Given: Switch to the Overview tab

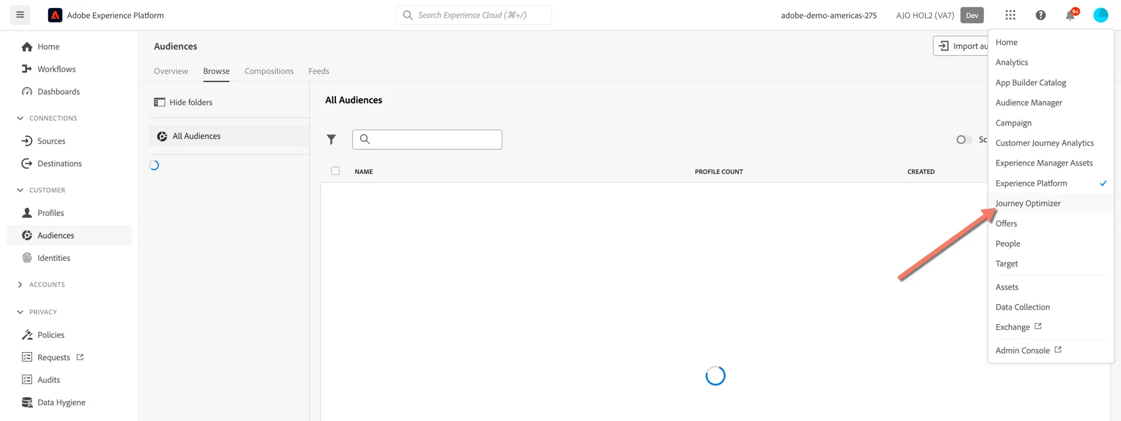Looking at the screenshot, I should tap(171, 71).
